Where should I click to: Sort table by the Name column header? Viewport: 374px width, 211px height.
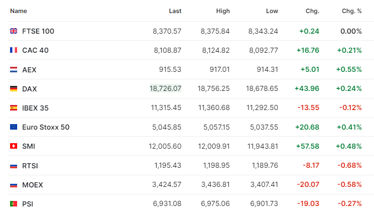point(18,11)
